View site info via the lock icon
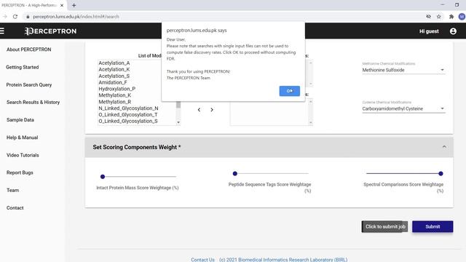 click(x=28, y=17)
